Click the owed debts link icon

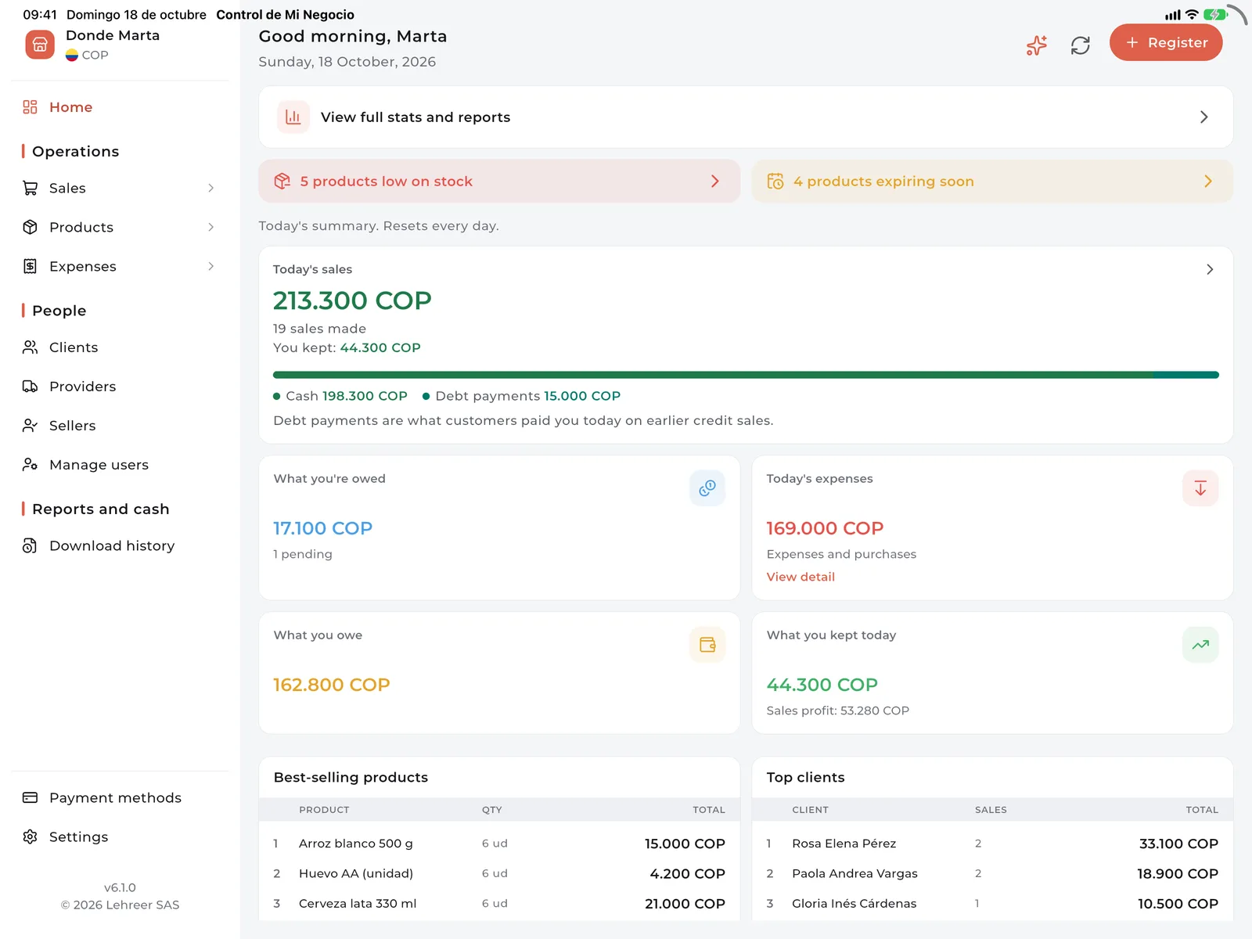pyautogui.click(x=707, y=488)
